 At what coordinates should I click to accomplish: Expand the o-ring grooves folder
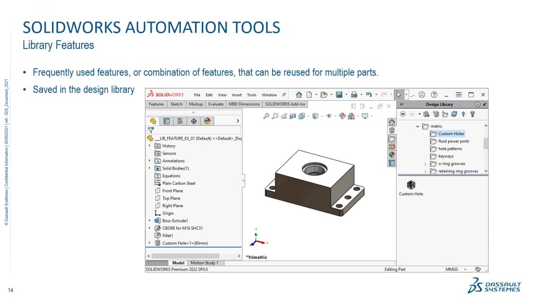[x=425, y=164]
